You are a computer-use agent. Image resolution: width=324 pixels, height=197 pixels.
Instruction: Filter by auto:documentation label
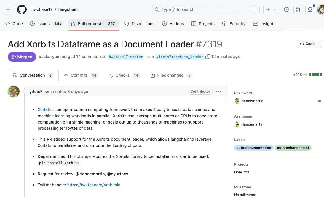pyautogui.click(x=254, y=148)
